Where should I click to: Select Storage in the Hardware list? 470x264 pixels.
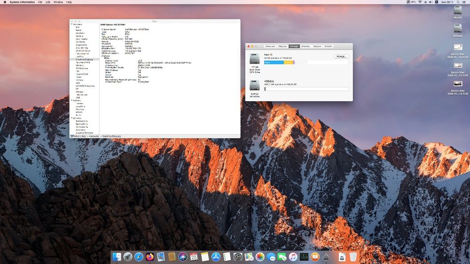point(80,92)
